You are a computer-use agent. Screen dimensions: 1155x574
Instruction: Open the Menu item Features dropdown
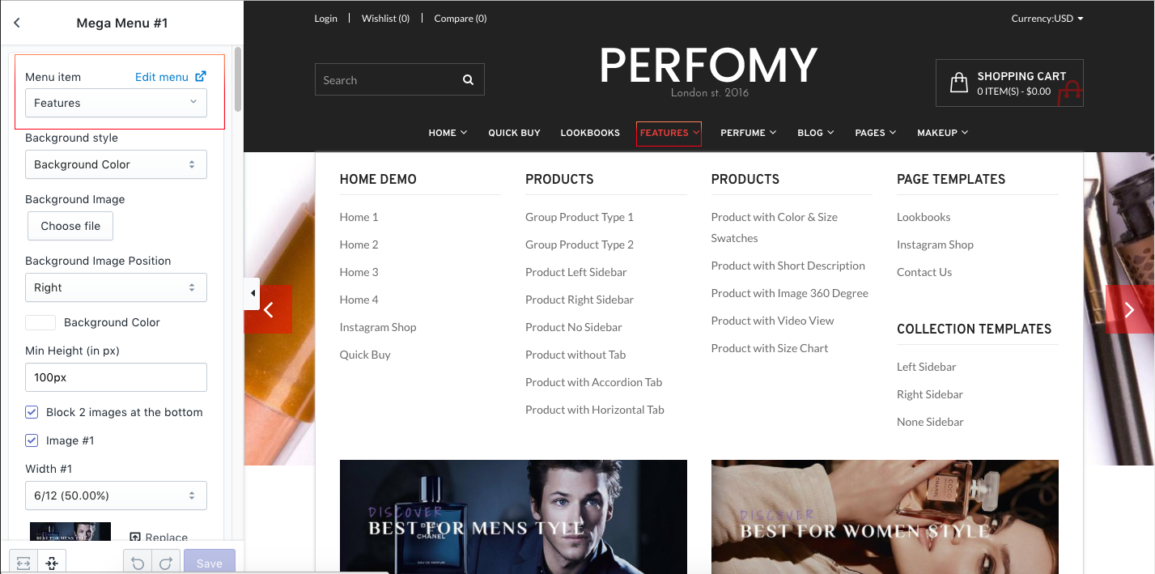[116, 103]
